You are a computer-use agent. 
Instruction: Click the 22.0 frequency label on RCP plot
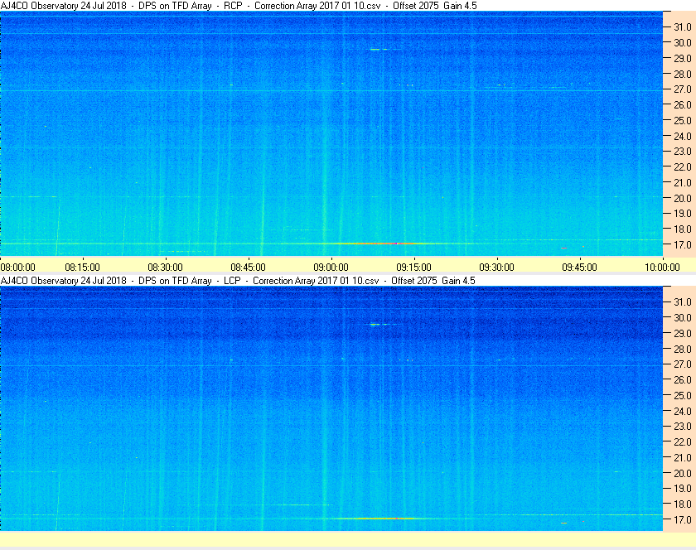(x=683, y=167)
